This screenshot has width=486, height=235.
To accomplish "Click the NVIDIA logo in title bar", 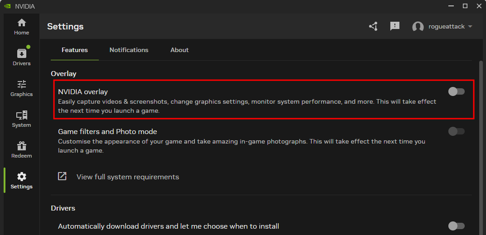I will 7,6.
